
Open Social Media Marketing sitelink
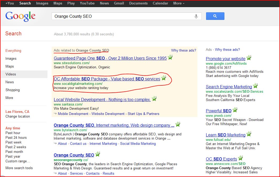click(x=138, y=144)
